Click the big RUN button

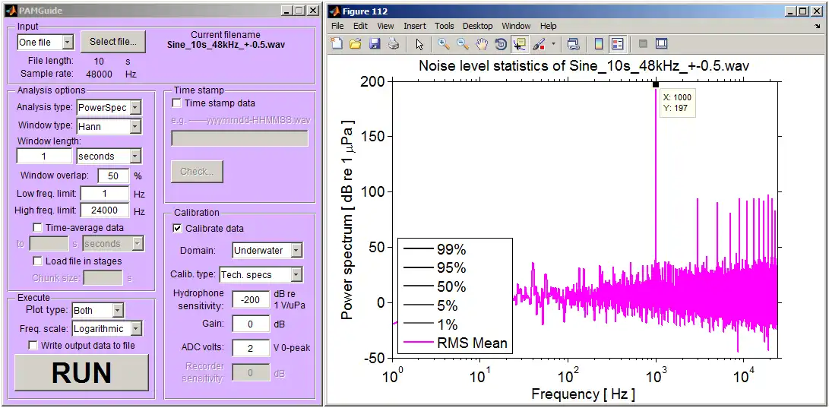[81, 373]
